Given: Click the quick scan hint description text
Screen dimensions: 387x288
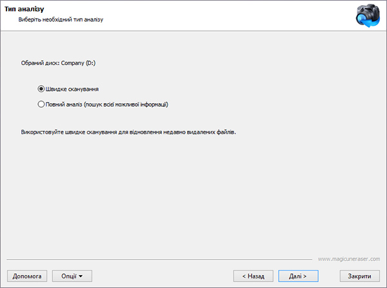Looking at the screenshot, I should pyautogui.click(x=128, y=132).
